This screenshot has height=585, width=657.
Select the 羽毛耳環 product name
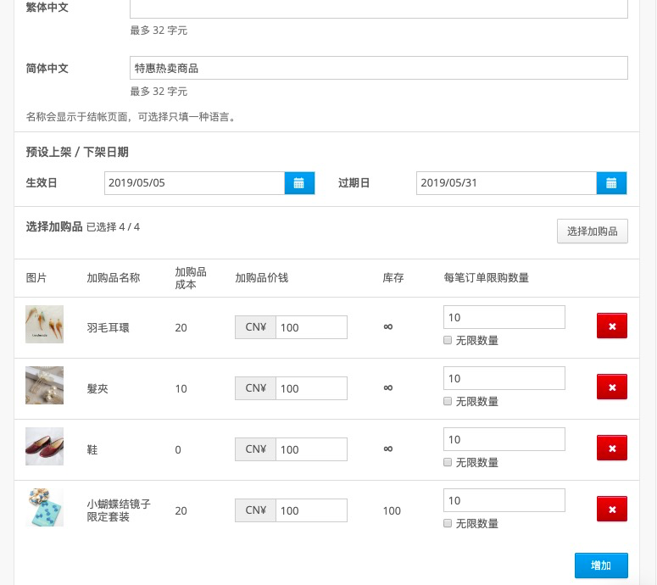click(x=109, y=328)
